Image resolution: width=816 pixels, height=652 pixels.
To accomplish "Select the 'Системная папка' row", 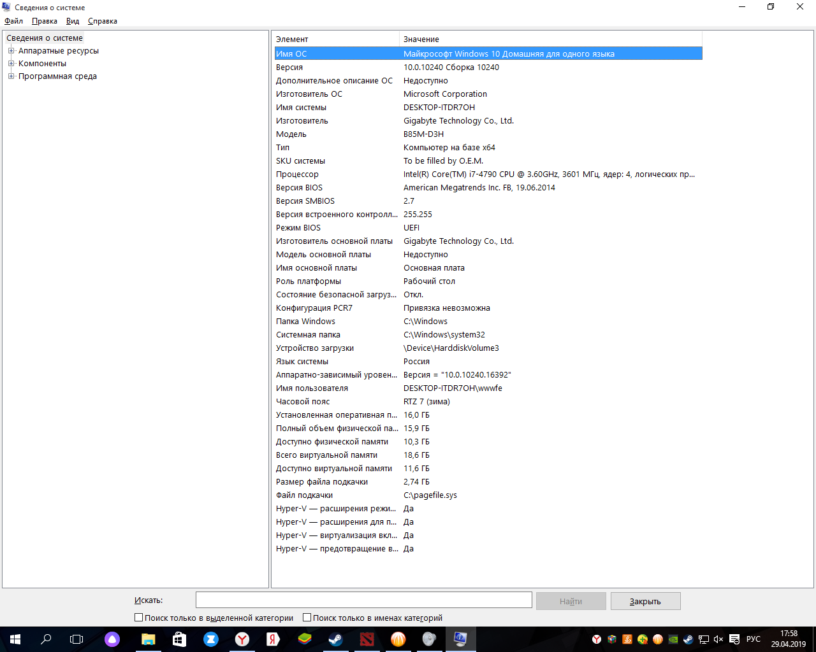I will (488, 334).
